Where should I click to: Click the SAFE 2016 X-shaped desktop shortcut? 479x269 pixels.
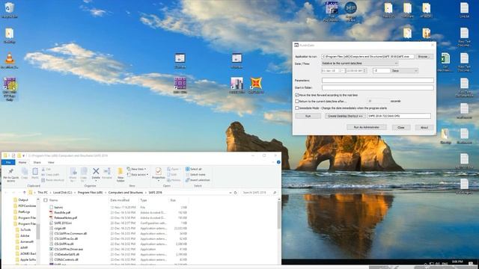[x=256, y=83]
